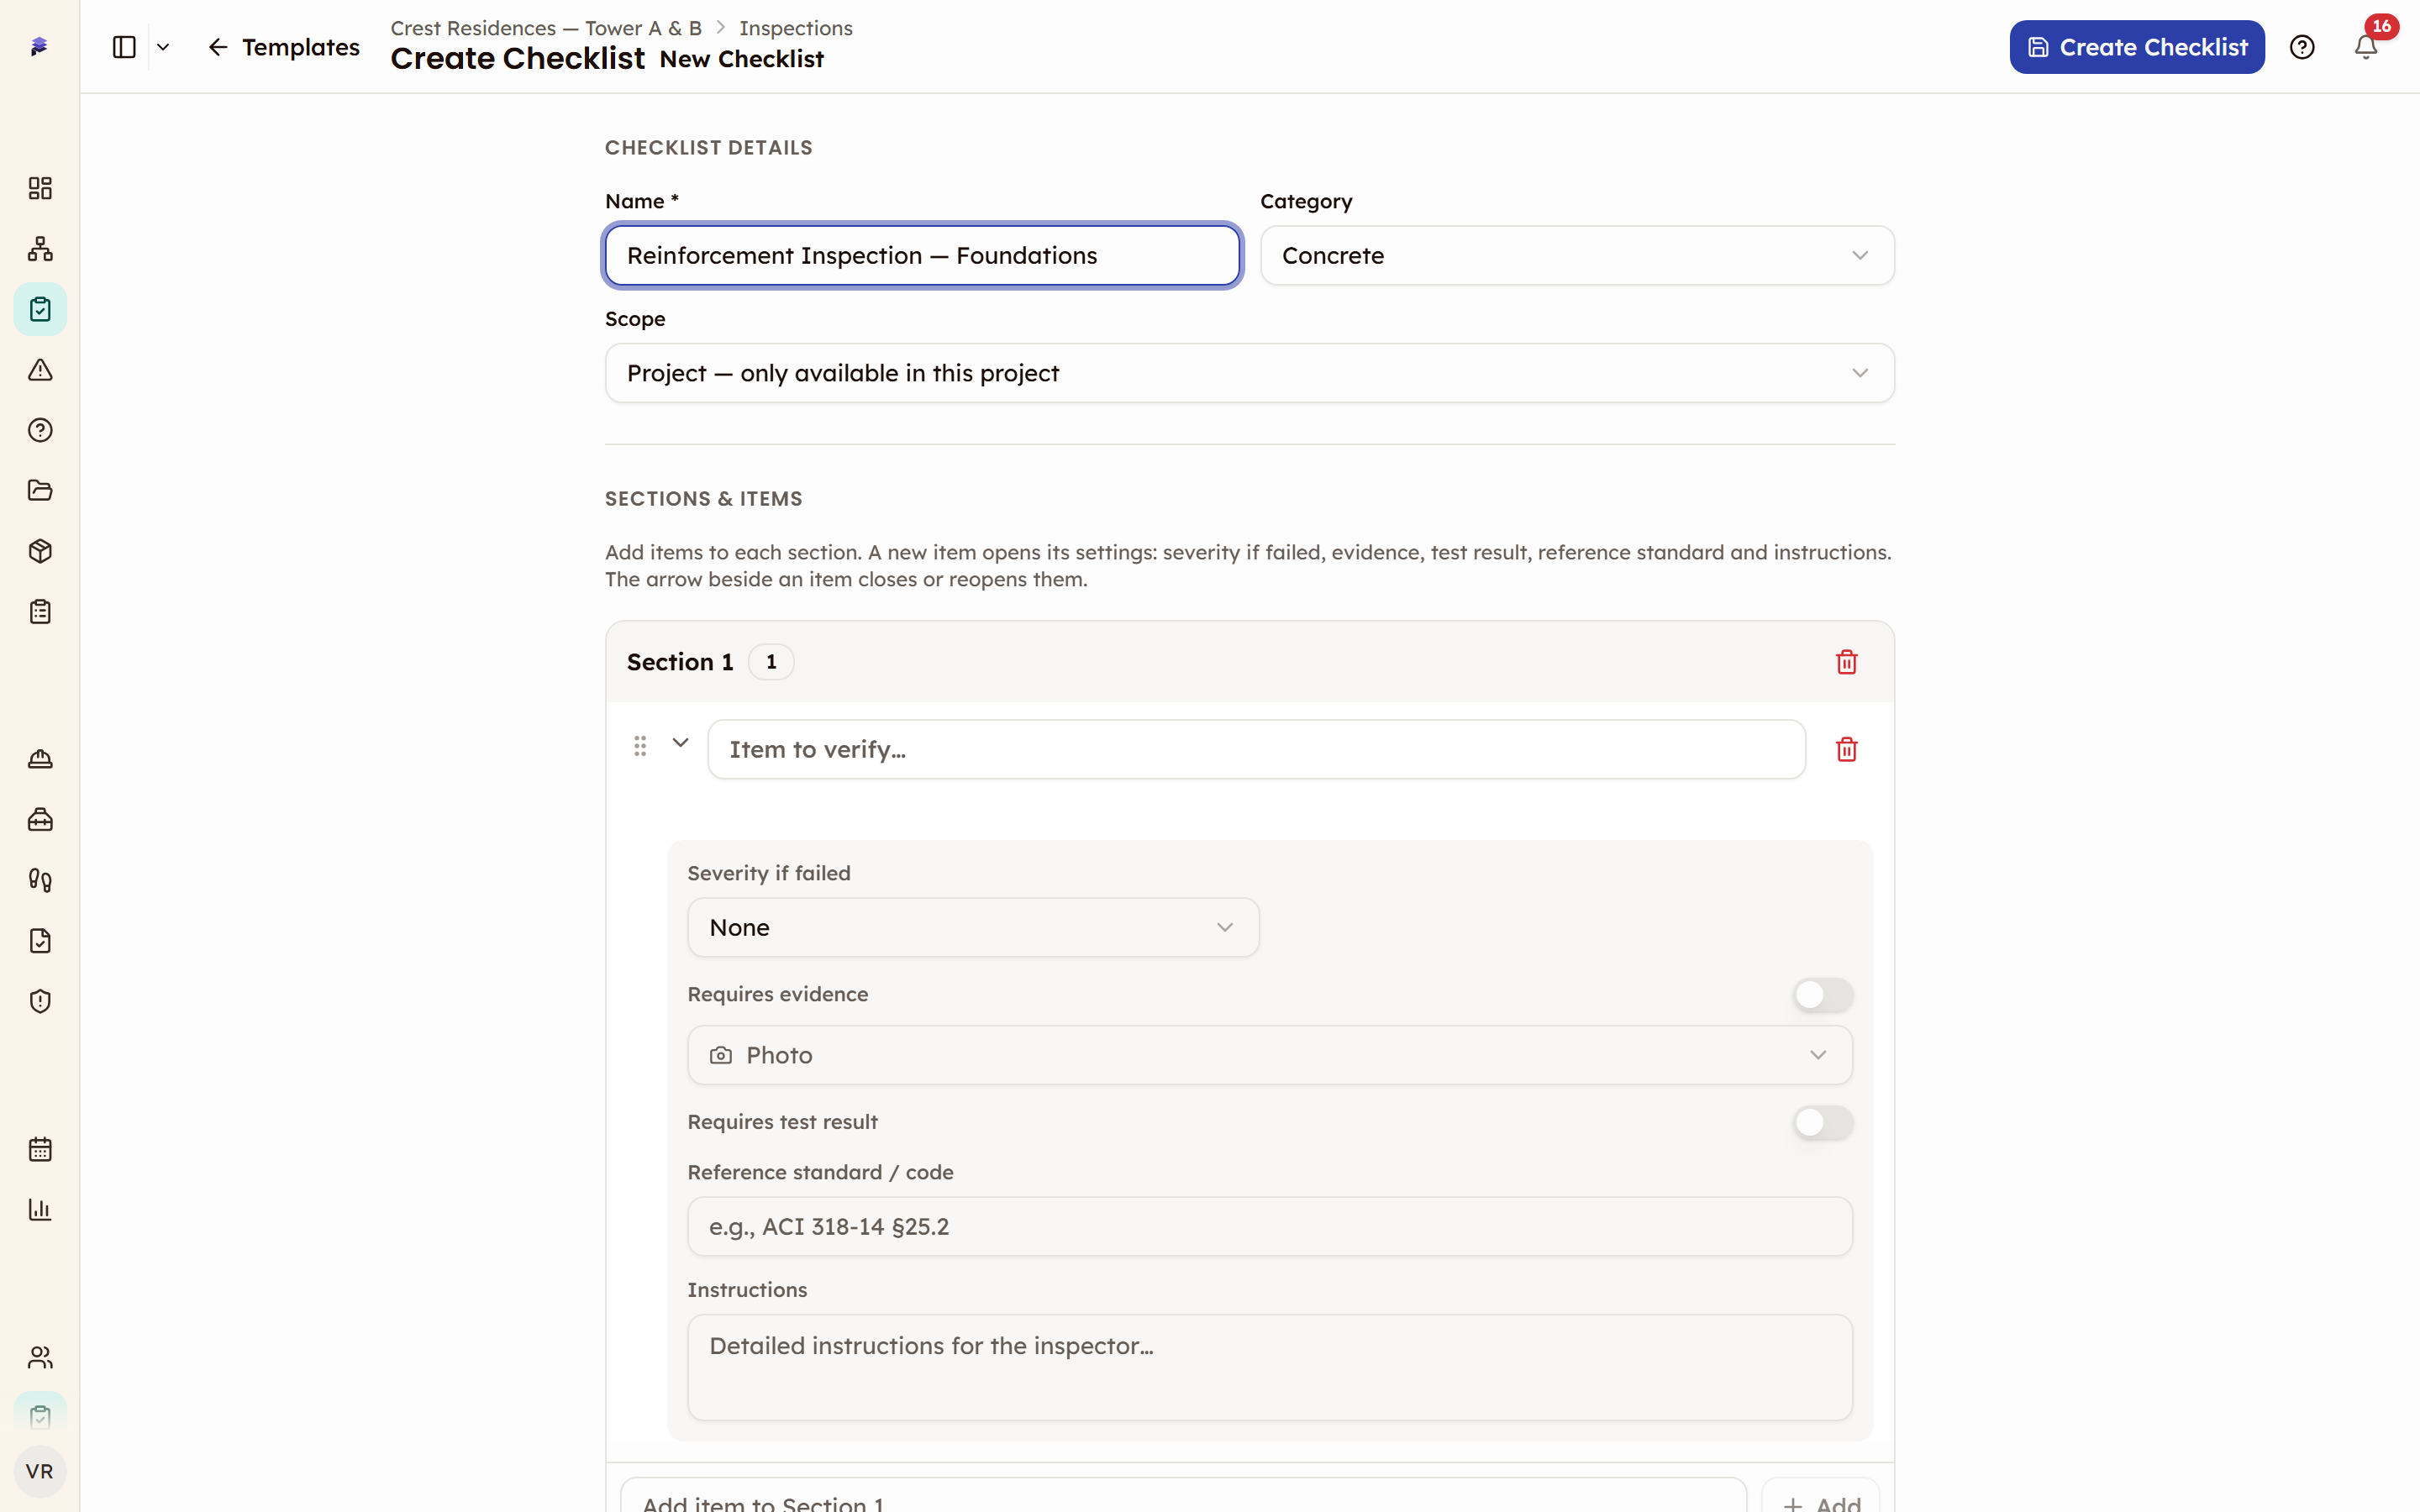2420x1512 pixels.
Task: Open the VR user avatar
Action: pos(40,1472)
